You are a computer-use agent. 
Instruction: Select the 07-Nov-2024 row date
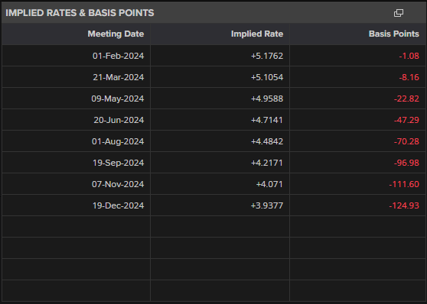[118, 184]
